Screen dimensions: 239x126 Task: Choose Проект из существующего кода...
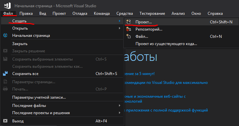(181, 44)
